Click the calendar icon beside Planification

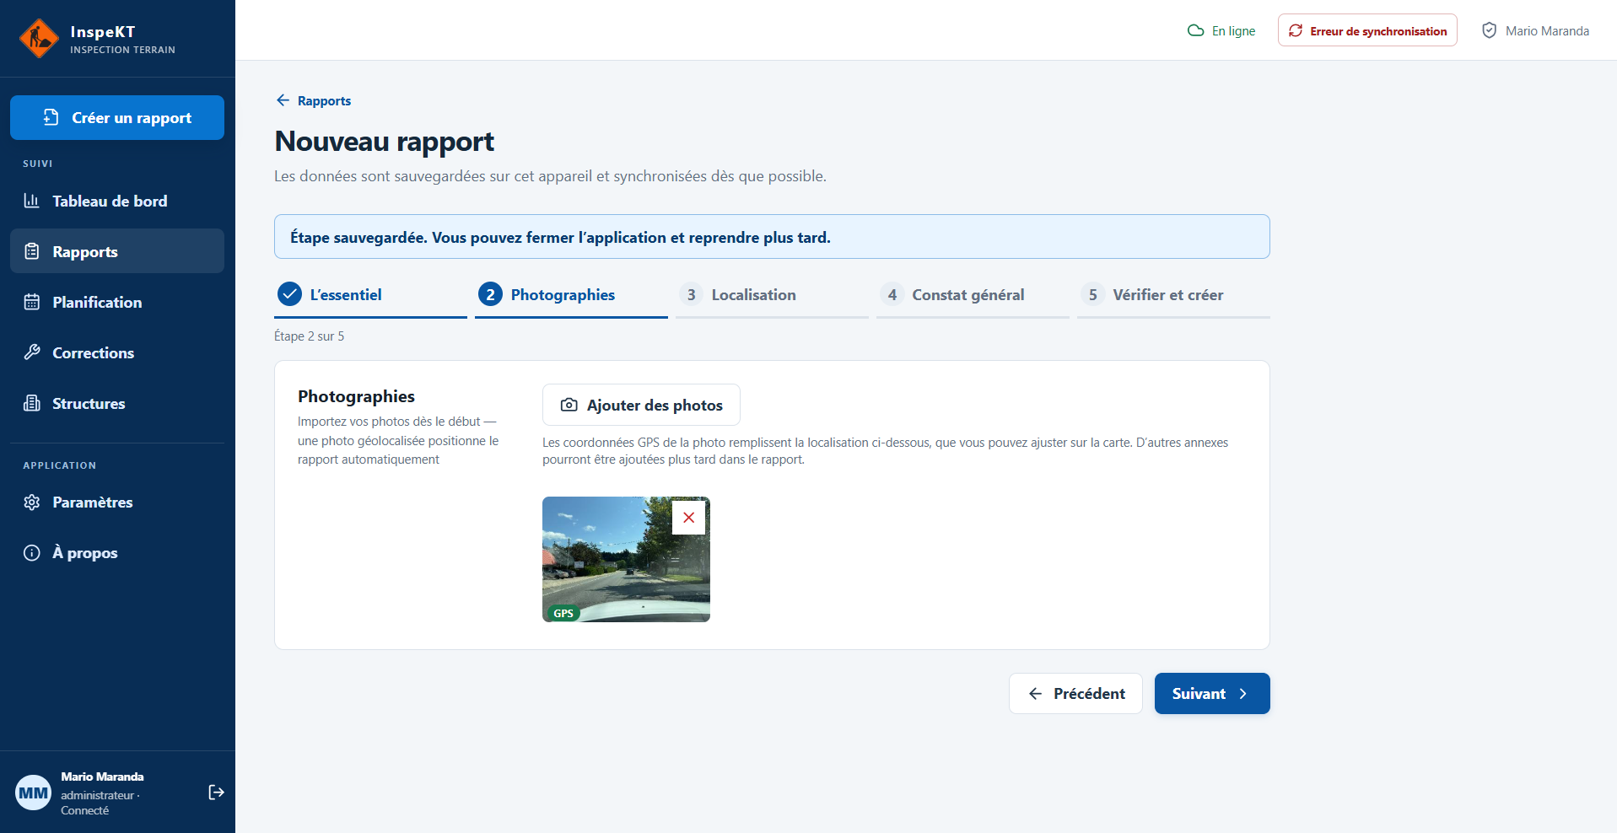coord(32,302)
